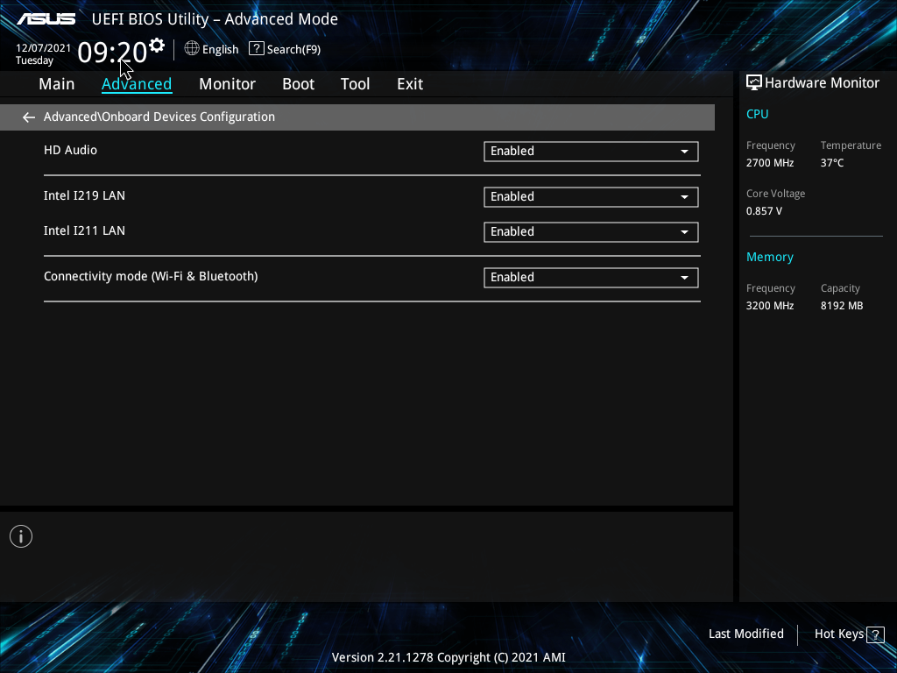897x673 pixels.
Task: Click the Advanced\Onboard Devices Configuration breadcrumb
Action: pyautogui.click(x=159, y=117)
